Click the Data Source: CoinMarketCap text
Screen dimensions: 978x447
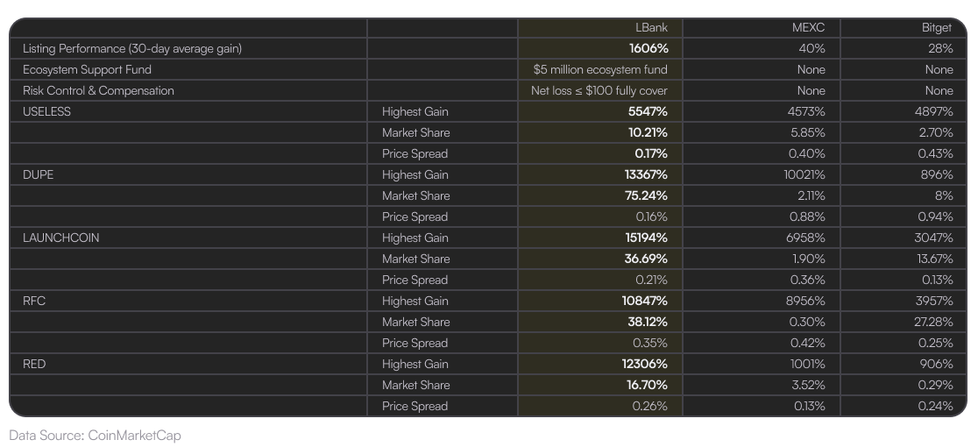[95, 435]
